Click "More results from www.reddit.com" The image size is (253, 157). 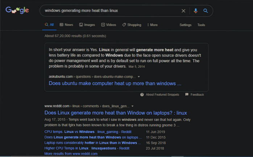pyautogui.click(x=71, y=154)
